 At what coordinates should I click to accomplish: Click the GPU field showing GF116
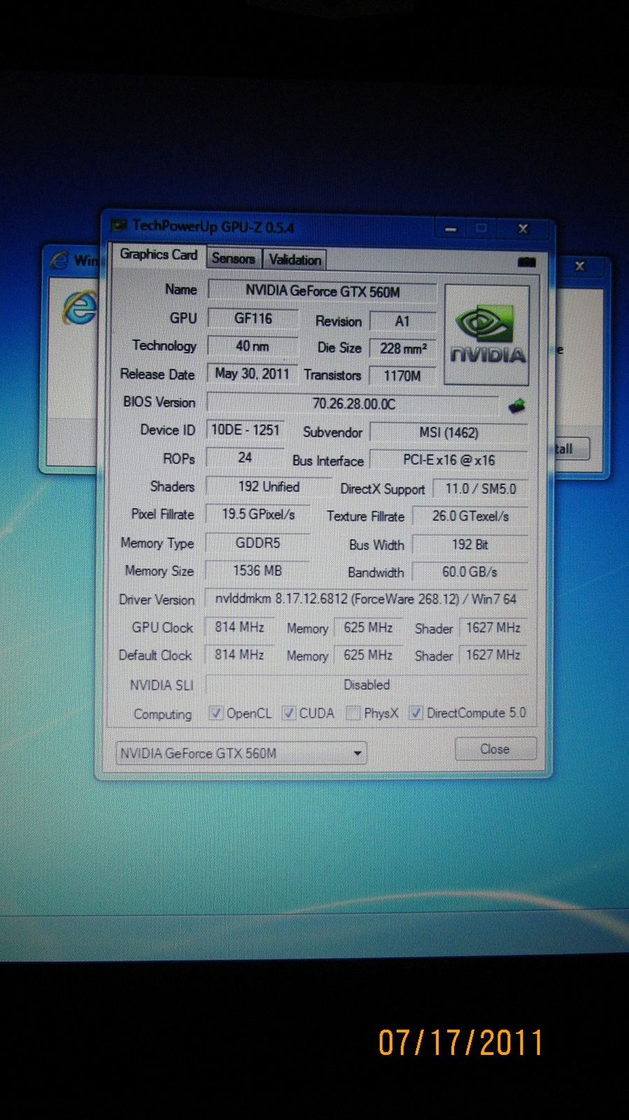[x=253, y=318]
